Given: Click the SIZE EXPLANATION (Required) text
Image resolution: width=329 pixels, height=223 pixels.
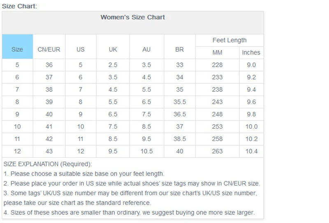Looking at the screenshot, I should [x=48, y=164].
